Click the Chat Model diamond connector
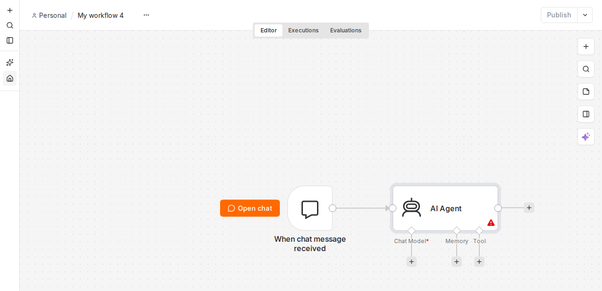The width and height of the screenshot is (602, 291). tap(412, 230)
